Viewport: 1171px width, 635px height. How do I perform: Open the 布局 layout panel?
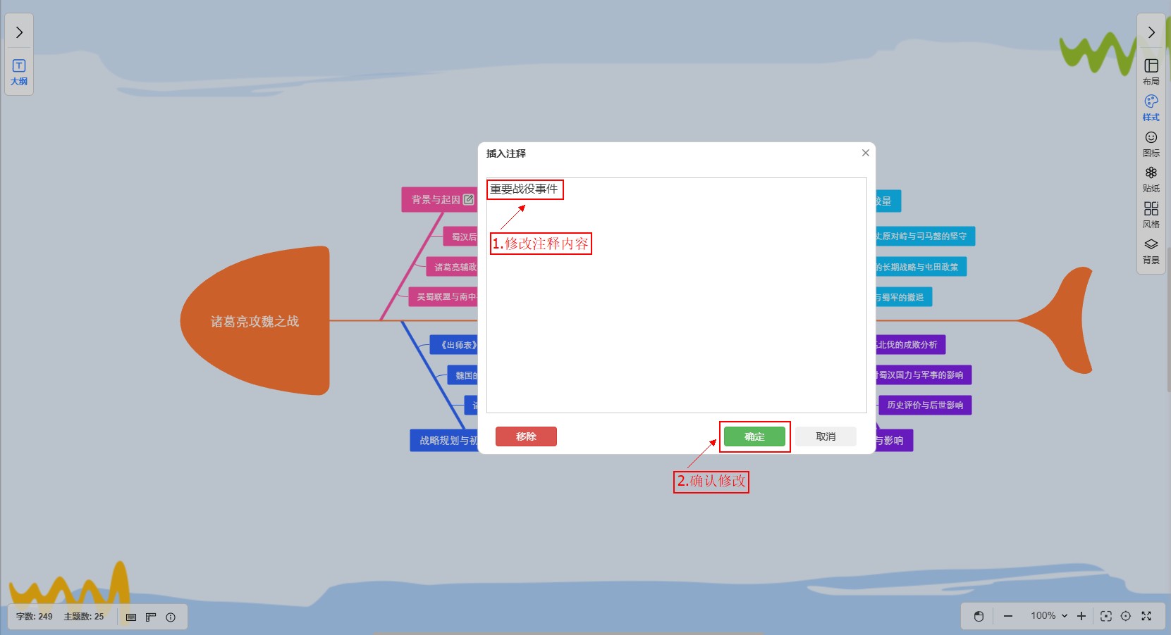(1151, 72)
